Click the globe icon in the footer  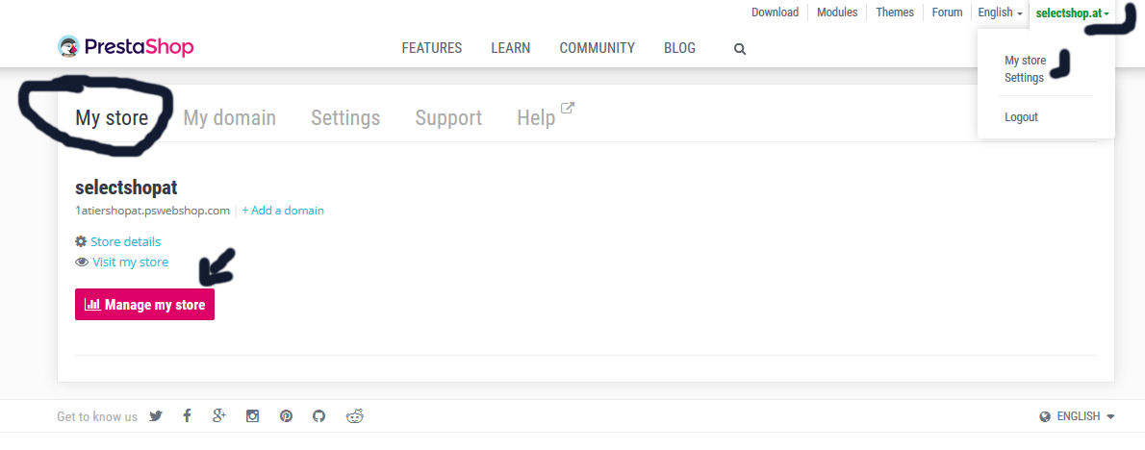pyautogui.click(x=1045, y=416)
